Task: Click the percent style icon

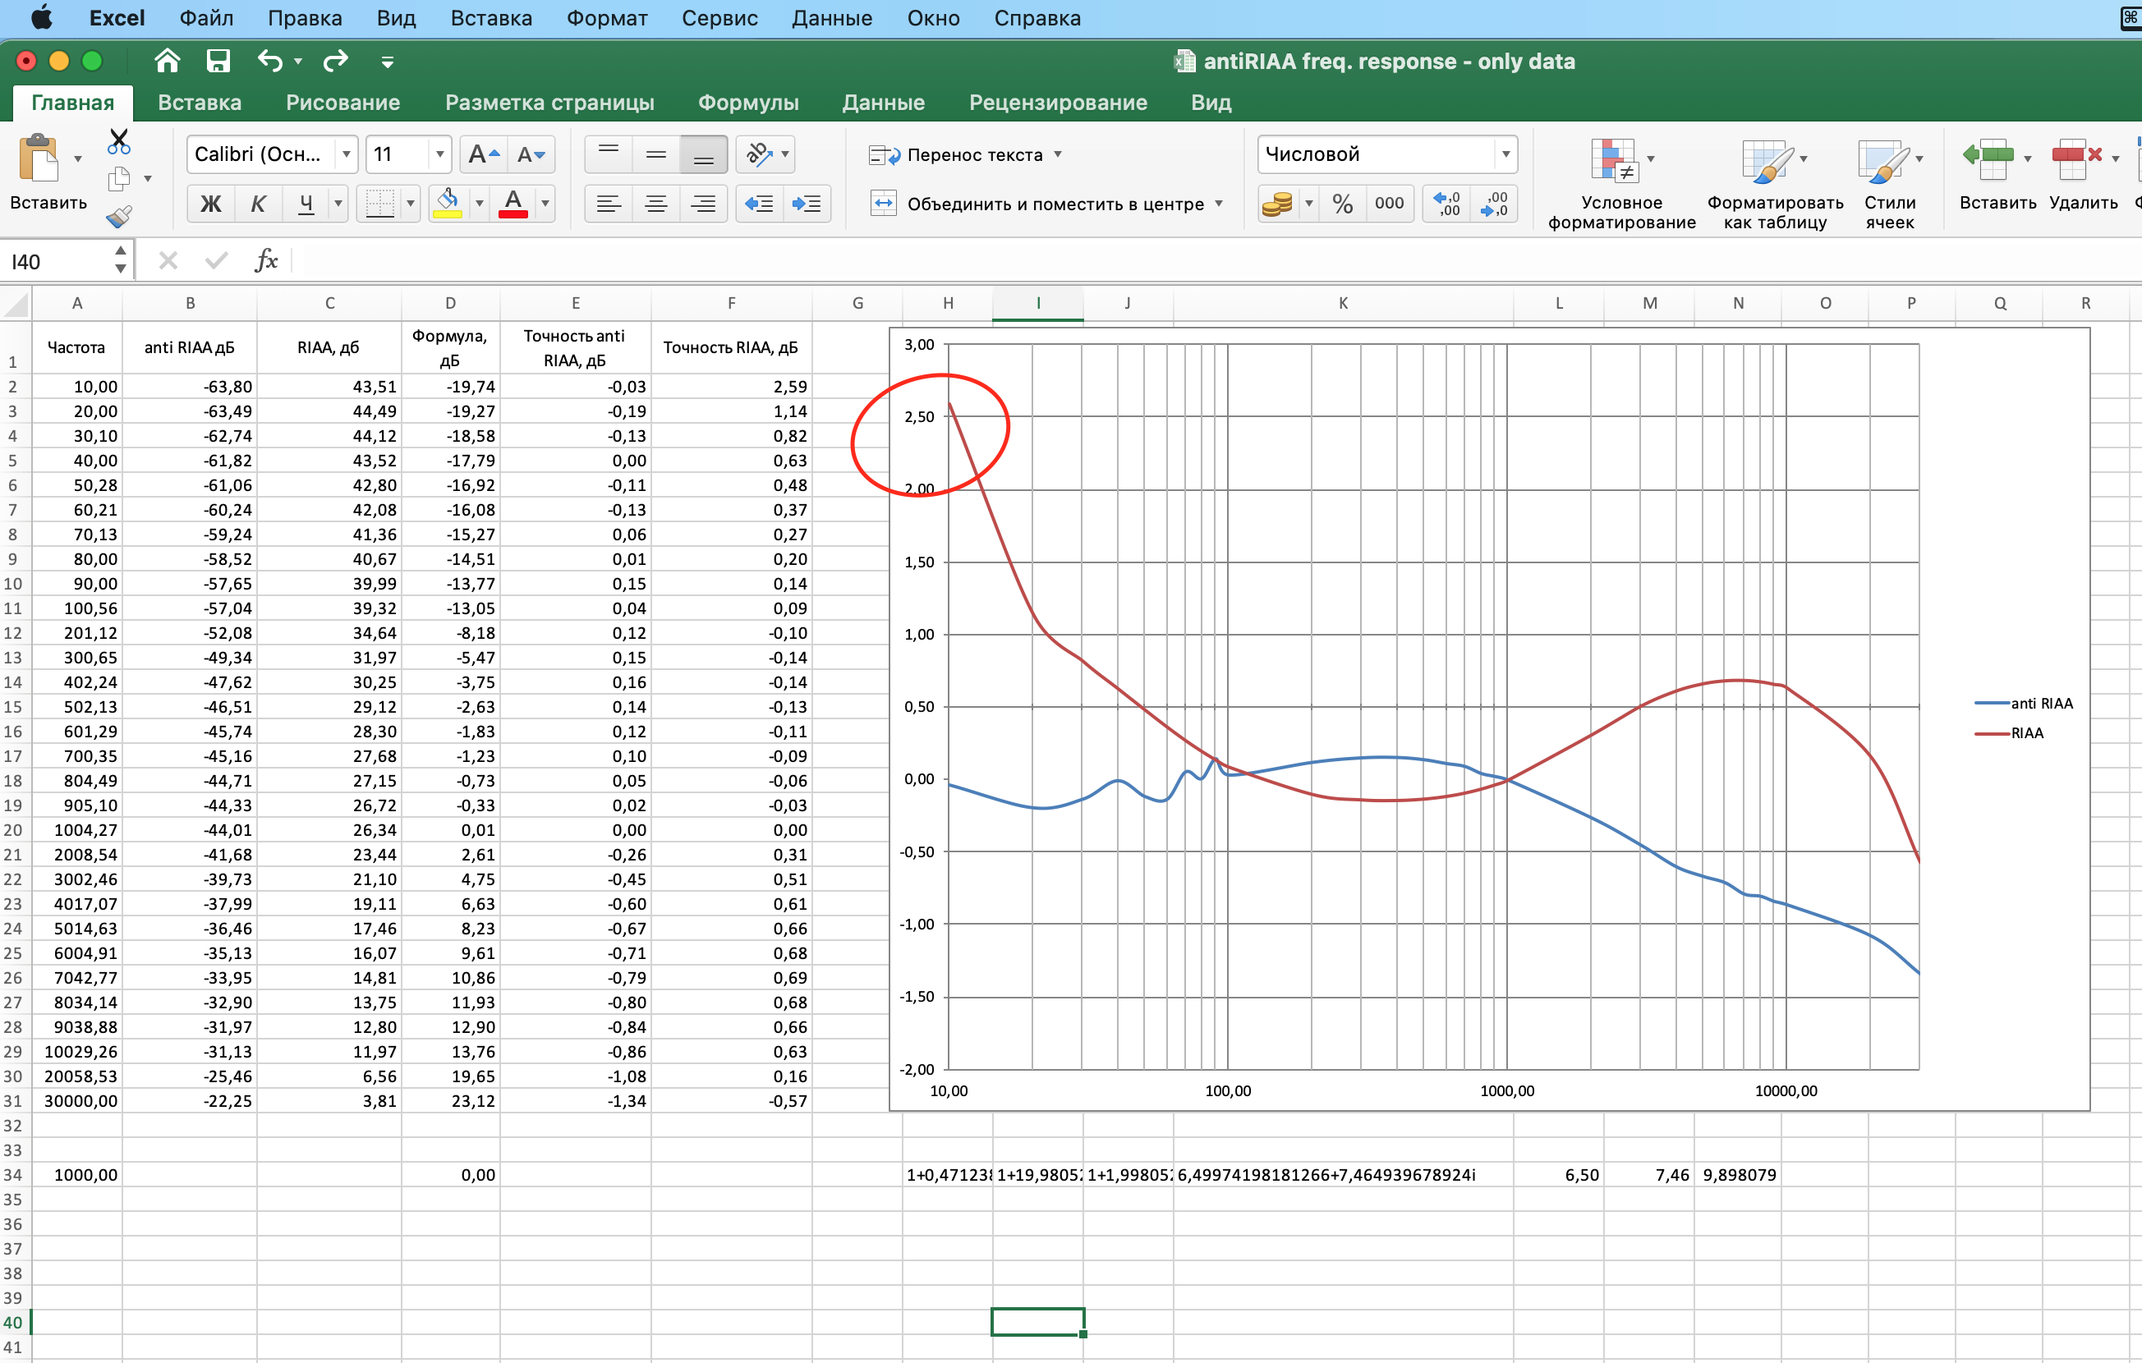Action: 1342,204
